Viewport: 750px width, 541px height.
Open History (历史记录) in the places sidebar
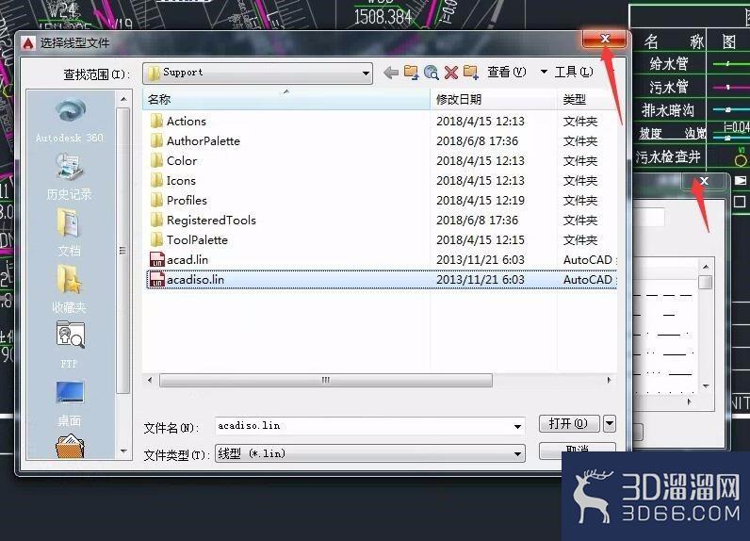pyautogui.click(x=70, y=176)
